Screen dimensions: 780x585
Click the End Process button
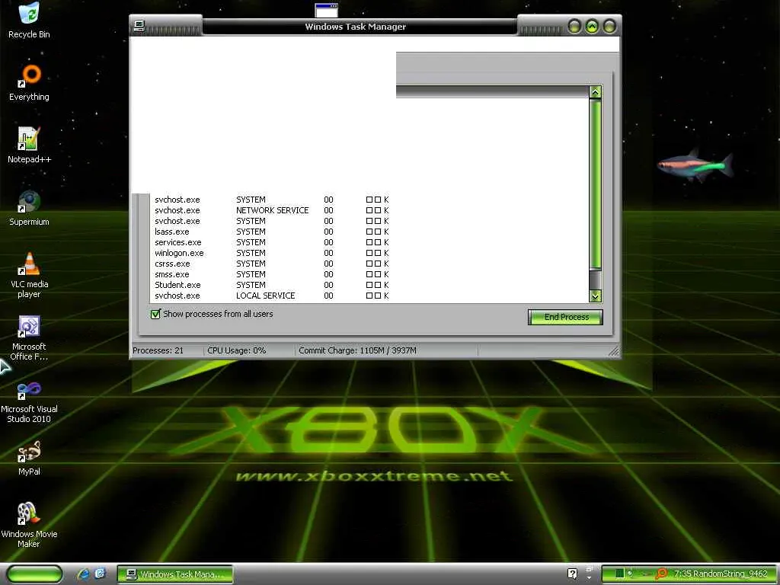point(565,317)
